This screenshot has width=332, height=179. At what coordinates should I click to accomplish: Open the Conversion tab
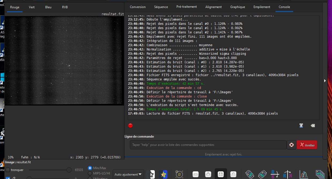coord(138,7)
